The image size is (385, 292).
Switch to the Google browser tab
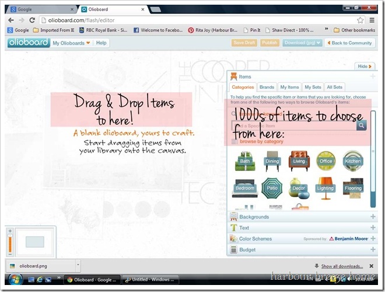41,9
